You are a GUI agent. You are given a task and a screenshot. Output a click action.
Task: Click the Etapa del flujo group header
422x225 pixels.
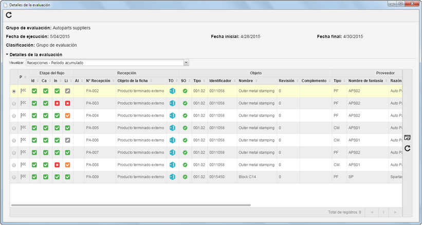52,73
